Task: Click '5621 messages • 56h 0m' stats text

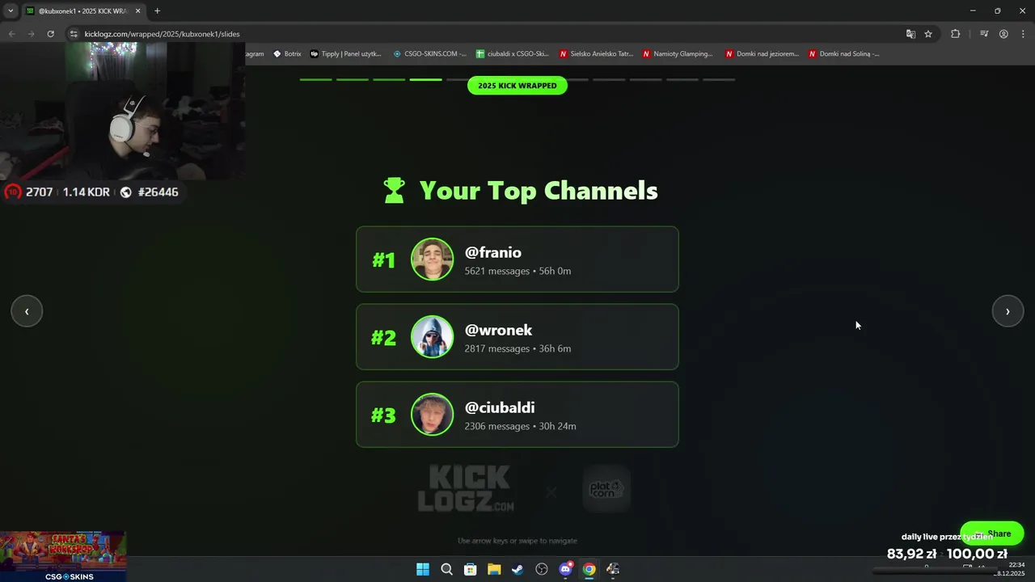Action: [517, 271]
